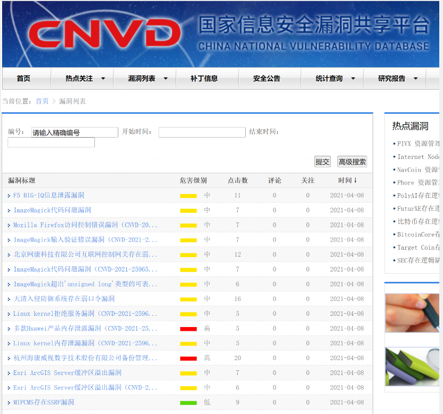Click click count 16 in 天清入侵防御 row
Image resolution: width=443 pixels, height=414 pixels.
[x=237, y=299]
